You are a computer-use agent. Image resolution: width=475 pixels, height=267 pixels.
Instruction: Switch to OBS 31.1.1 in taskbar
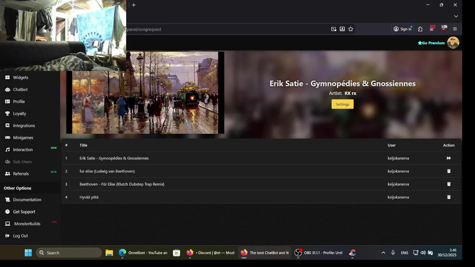point(318,253)
